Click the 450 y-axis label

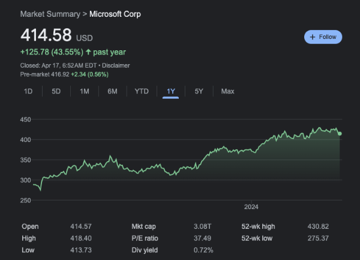(x=25, y=119)
